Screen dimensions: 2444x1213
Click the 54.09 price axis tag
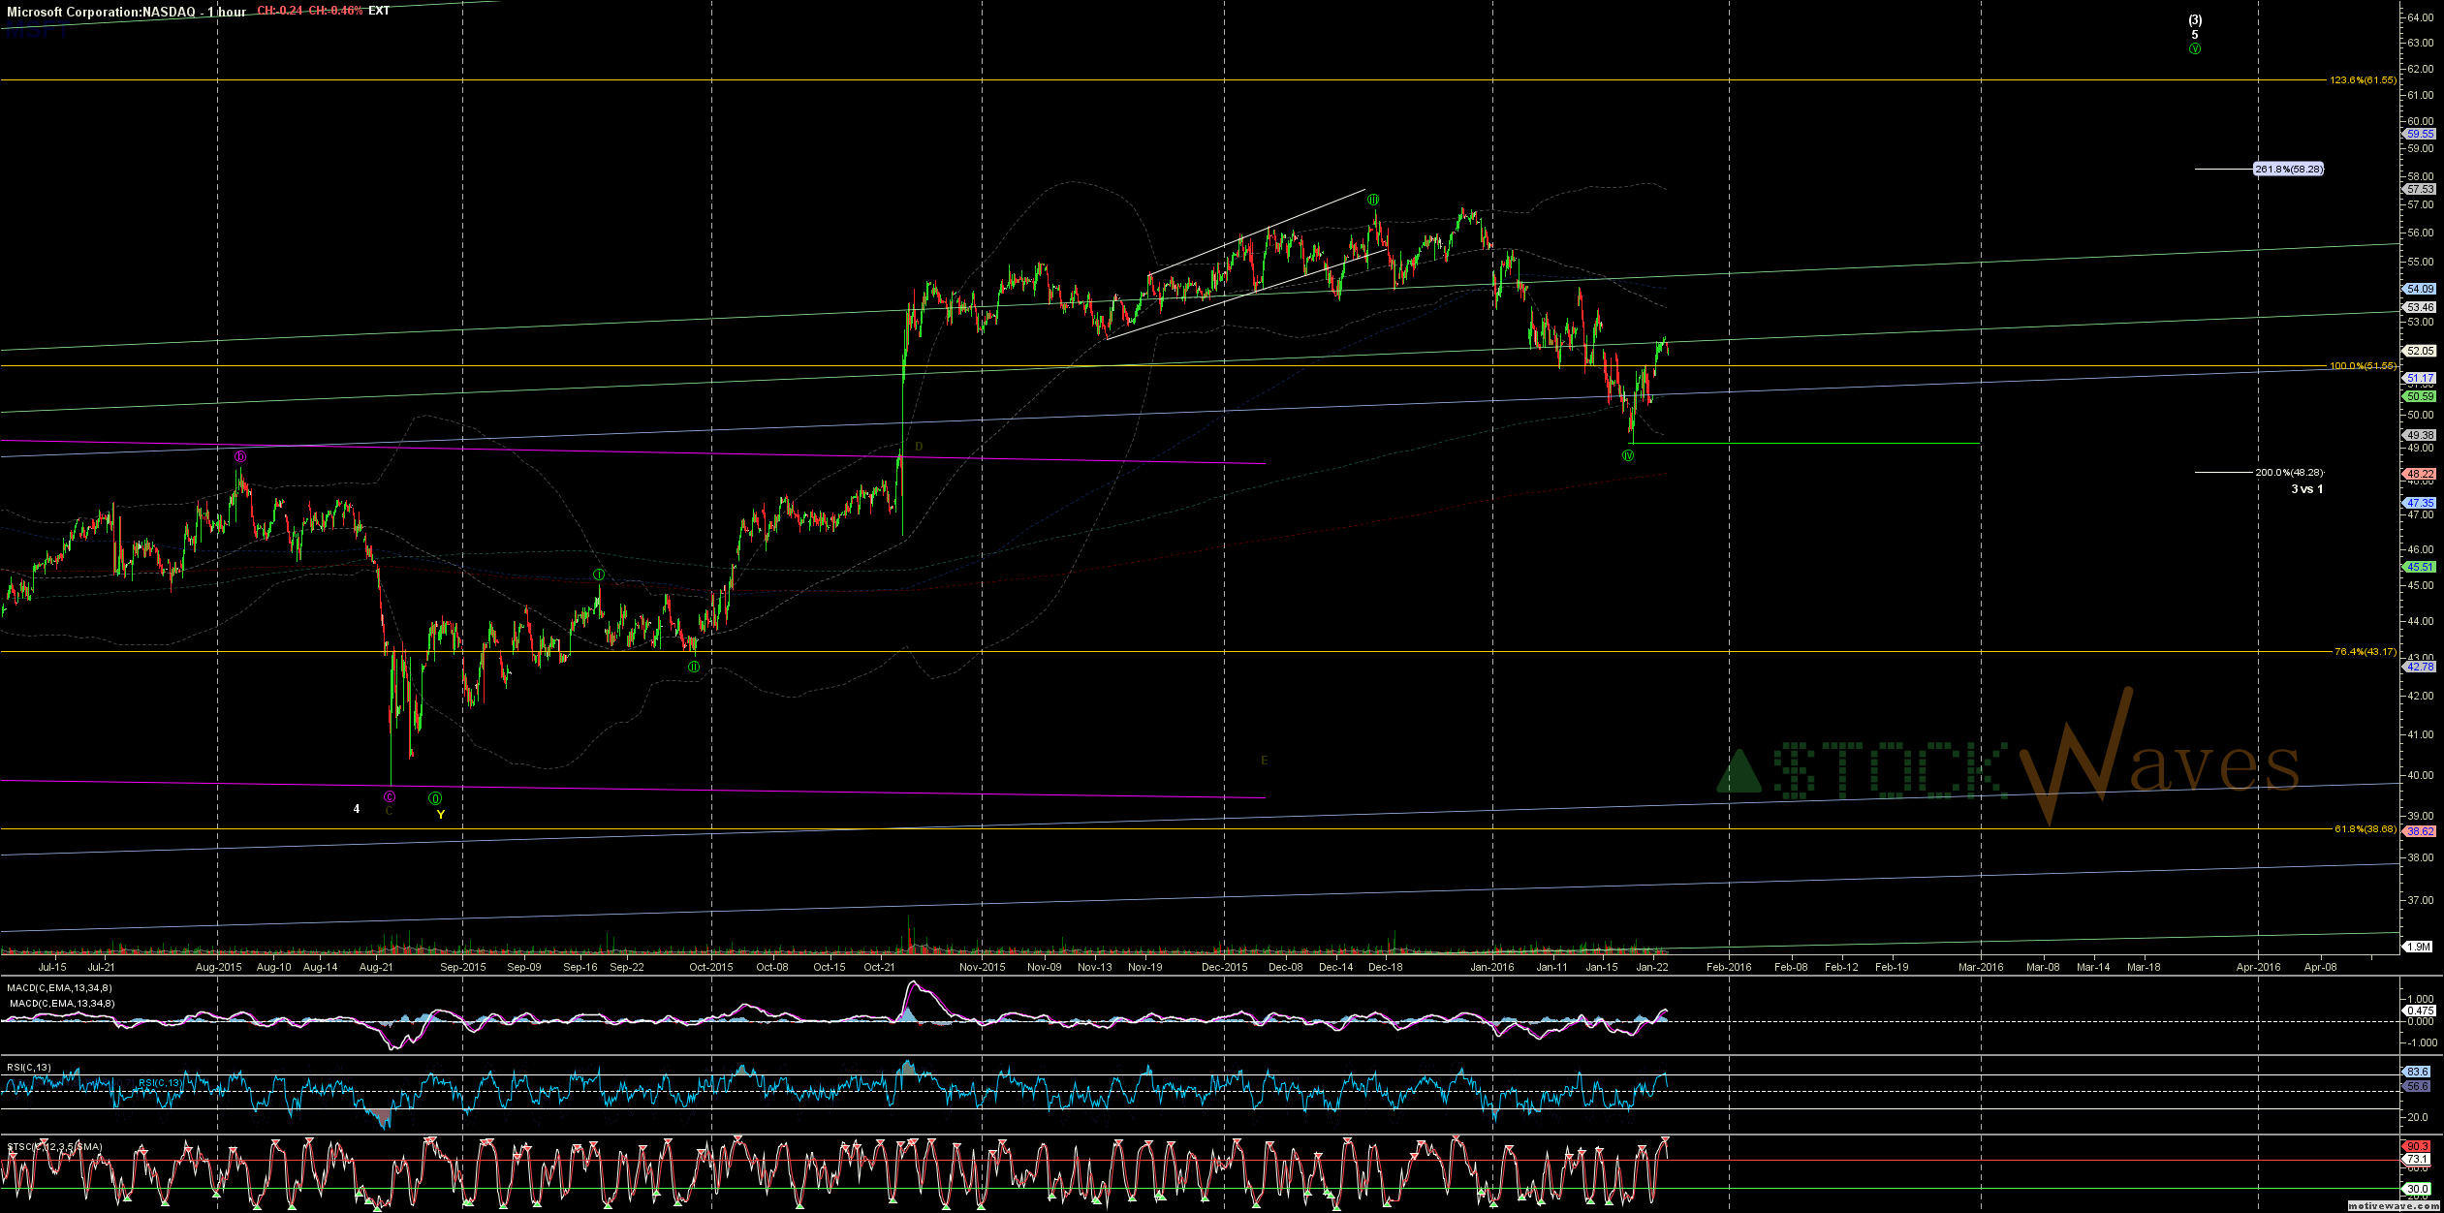click(x=2420, y=289)
